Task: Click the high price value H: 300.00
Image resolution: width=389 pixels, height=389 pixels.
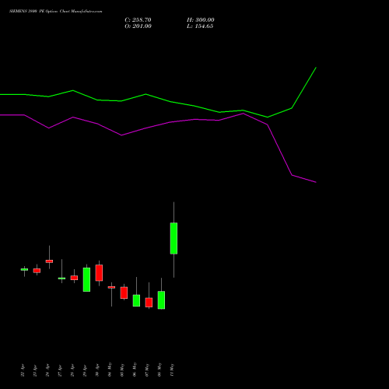Action: [201, 20]
